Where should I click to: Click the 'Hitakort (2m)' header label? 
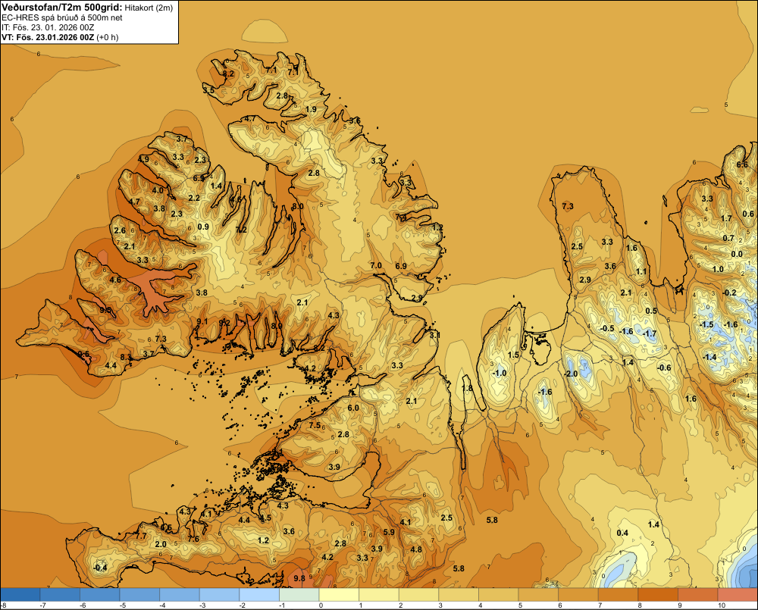click(149, 8)
